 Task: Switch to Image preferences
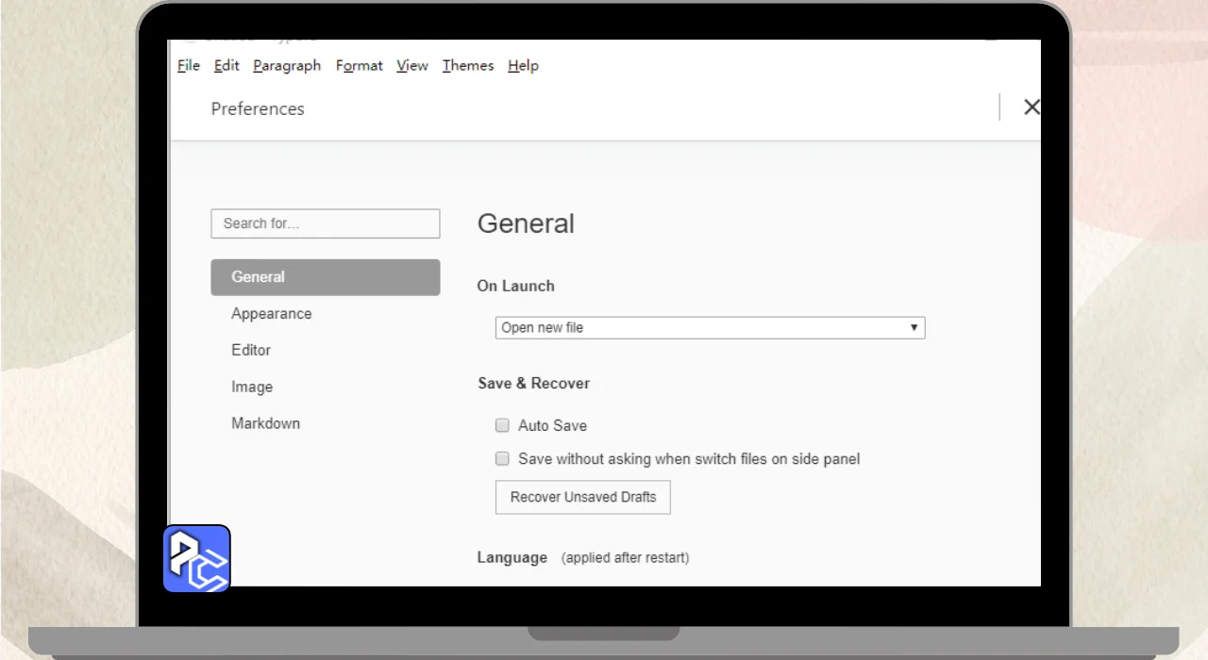252,387
